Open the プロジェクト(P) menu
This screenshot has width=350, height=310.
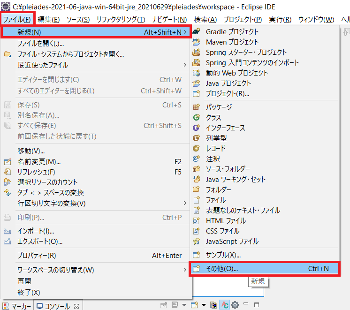(243, 20)
